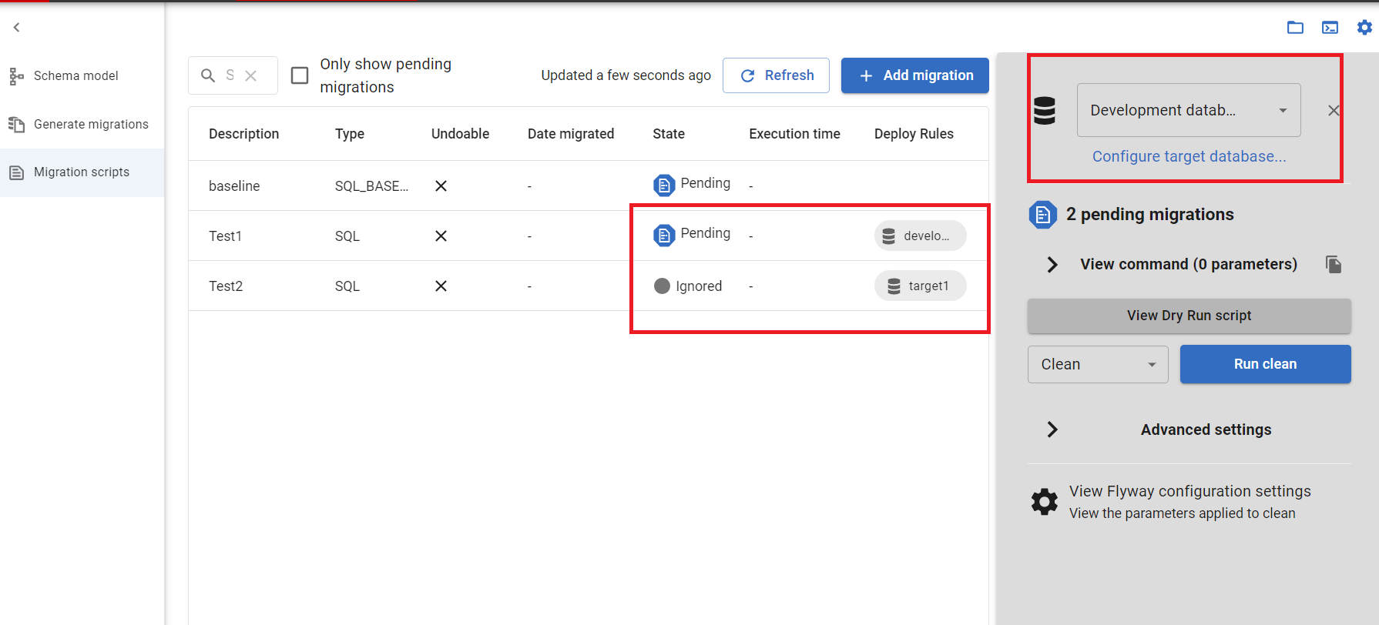Screen dimensions: 1379x625
Task: Open Configure target database link
Action: 1189,156
